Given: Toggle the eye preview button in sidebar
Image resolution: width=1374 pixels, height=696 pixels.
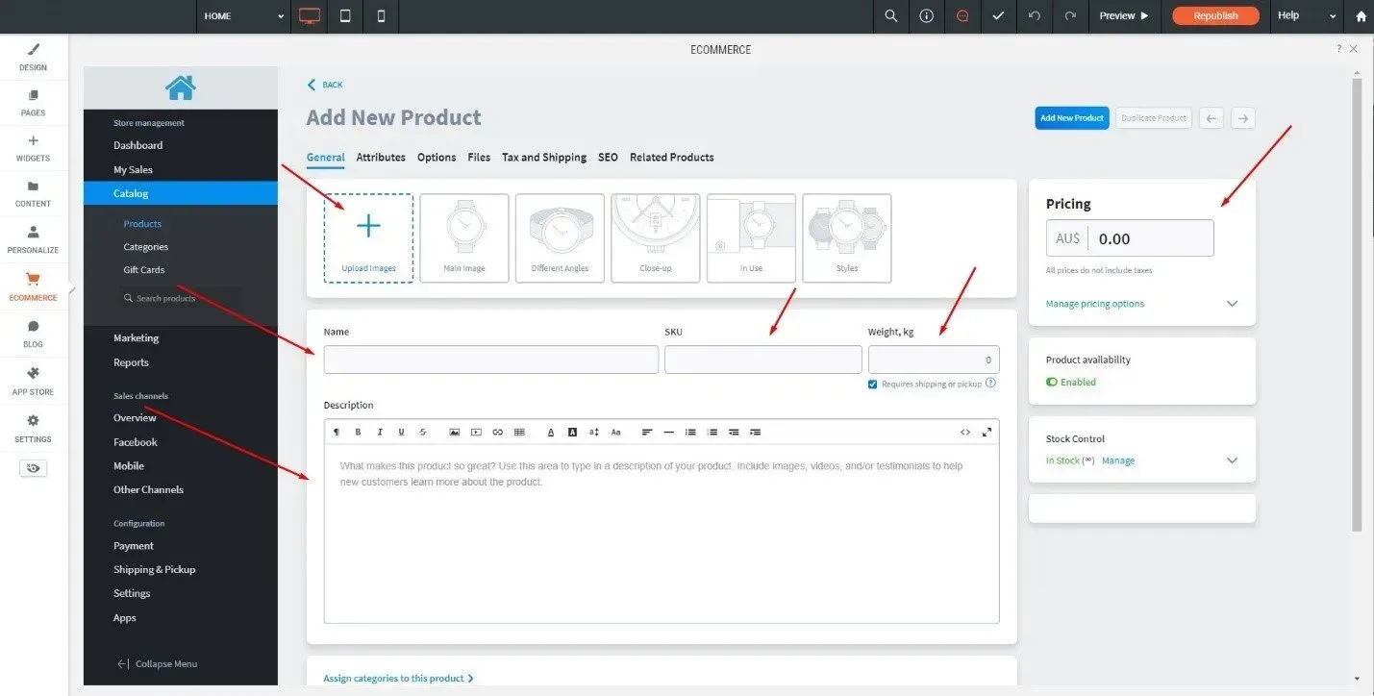Looking at the screenshot, I should (34, 468).
